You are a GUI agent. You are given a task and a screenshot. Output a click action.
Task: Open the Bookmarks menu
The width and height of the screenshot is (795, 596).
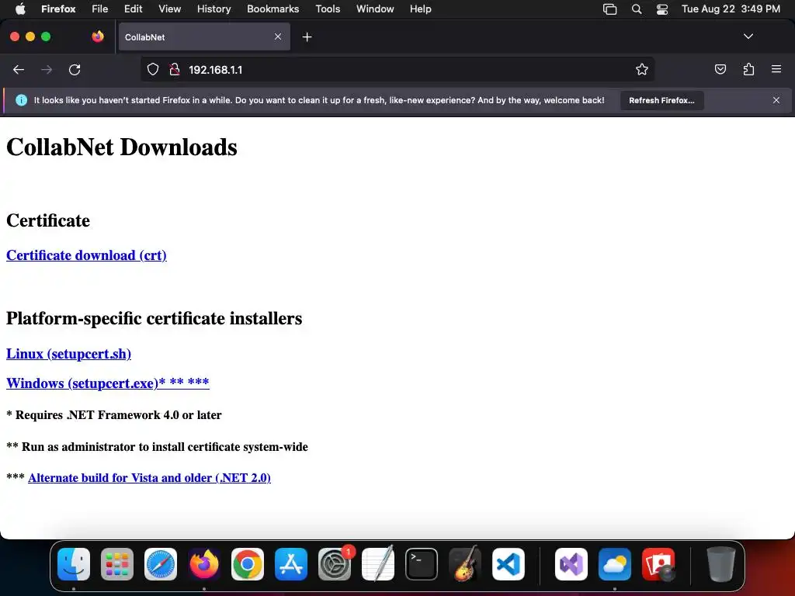273,9
